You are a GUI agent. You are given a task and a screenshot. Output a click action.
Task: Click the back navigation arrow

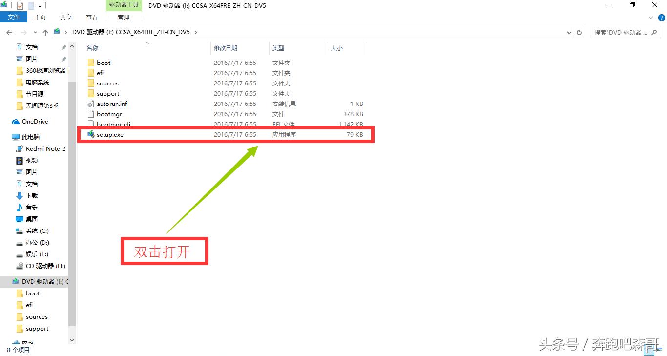click(9, 32)
